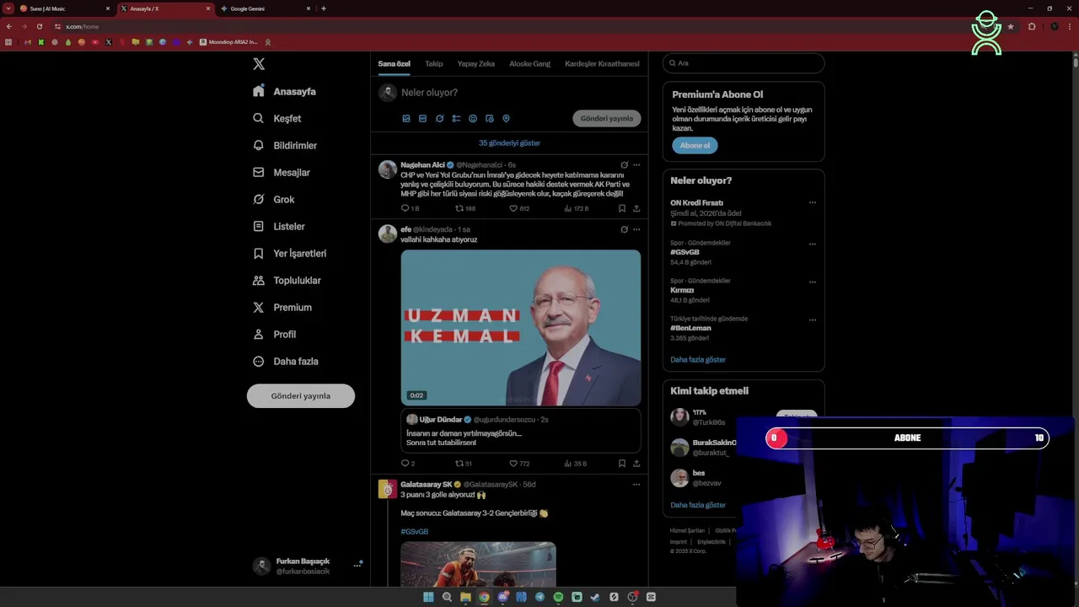Switch to Google Gemini browser tab

pos(266,8)
